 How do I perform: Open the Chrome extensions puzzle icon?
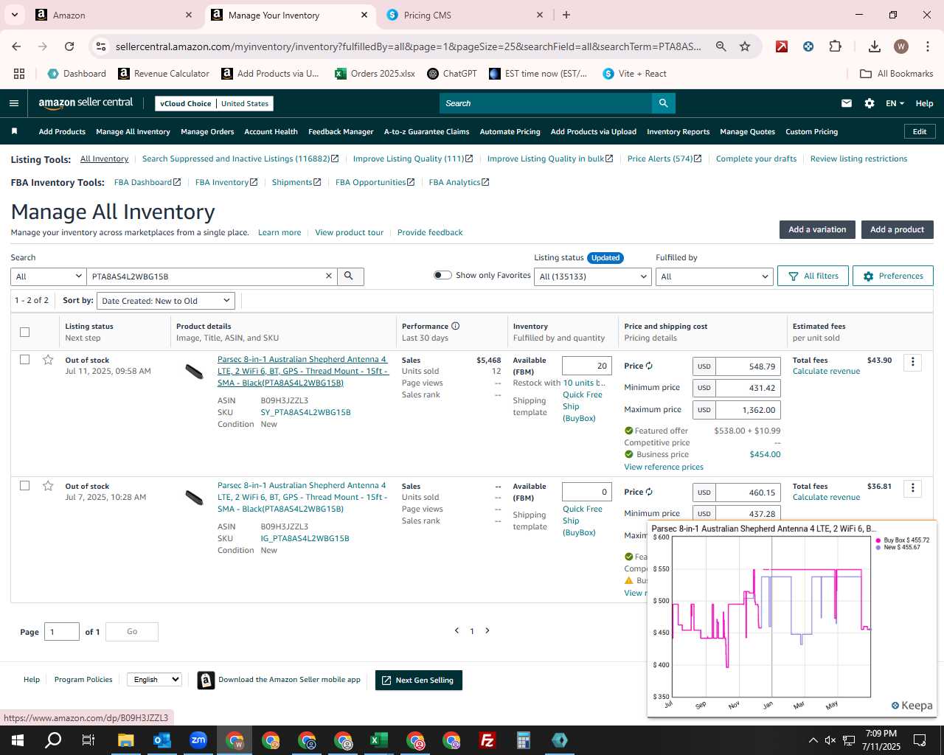(x=835, y=46)
